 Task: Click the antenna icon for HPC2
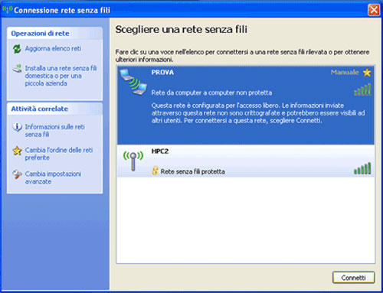click(x=133, y=161)
